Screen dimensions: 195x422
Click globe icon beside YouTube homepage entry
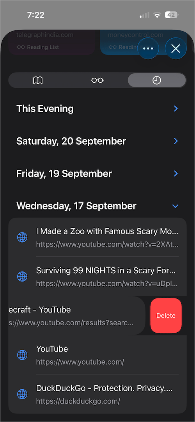click(22, 355)
